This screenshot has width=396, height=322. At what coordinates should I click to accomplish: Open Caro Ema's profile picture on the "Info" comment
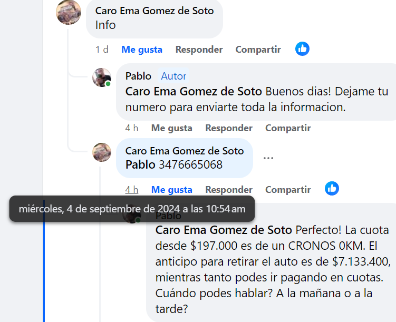(69, 12)
